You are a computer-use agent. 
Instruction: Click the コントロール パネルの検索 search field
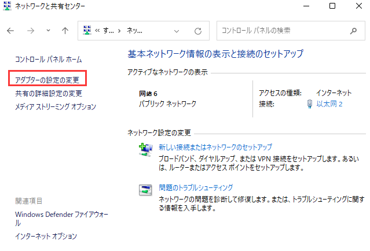[x=291, y=31]
